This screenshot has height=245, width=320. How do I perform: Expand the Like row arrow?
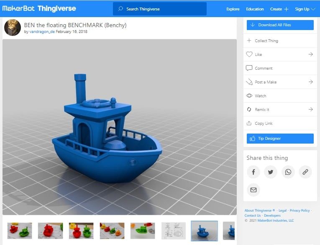click(311, 54)
